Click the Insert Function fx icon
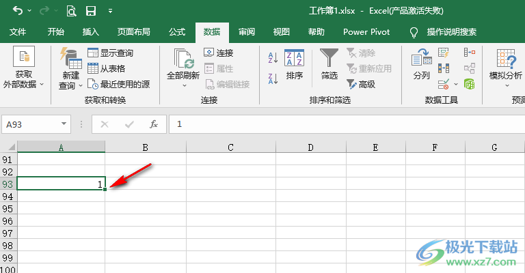Image resolution: width=525 pixels, height=273 pixels. click(x=153, y=124)
